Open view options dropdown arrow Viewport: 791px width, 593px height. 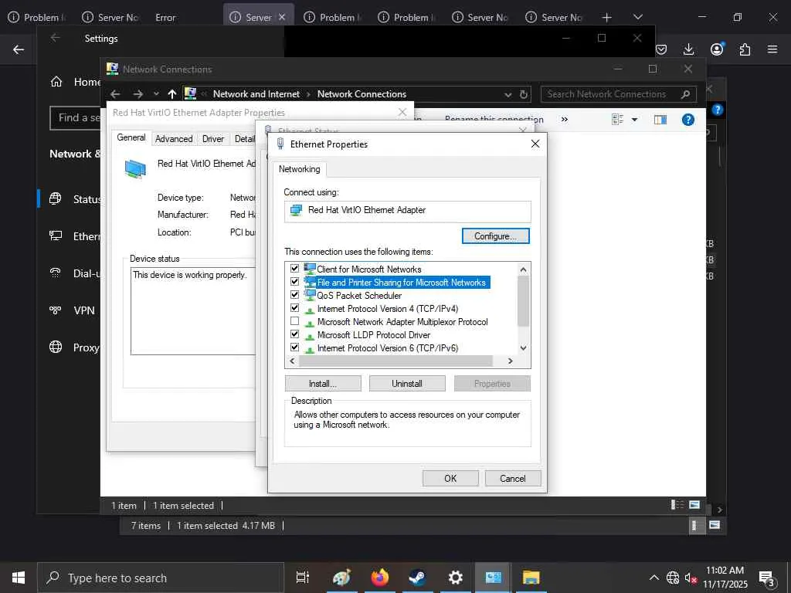point(635,120)
